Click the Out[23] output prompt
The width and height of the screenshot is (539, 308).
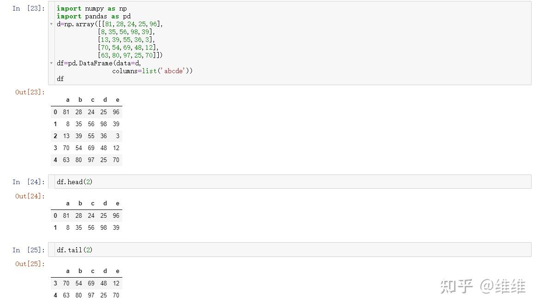click(x=30, y=92)
